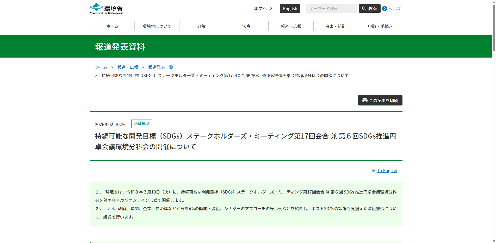Image resolution: width=496 pixels, height=243 pixels.
Task: Click the chevron arrow next to 本文へ
Action: click(271, 9)
